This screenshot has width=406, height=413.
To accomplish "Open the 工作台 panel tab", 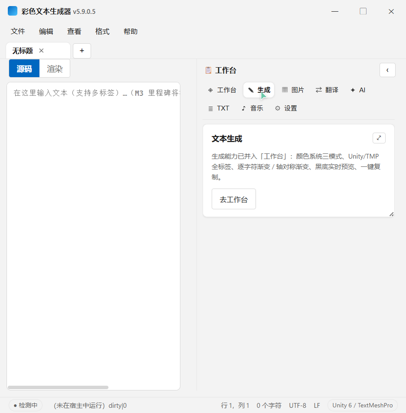I will point(222,90).
